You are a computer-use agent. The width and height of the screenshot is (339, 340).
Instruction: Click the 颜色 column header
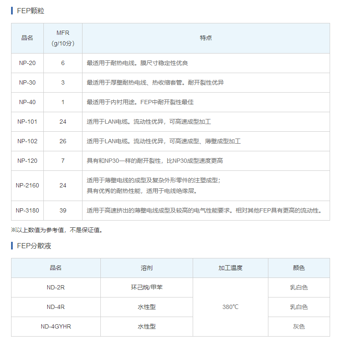[x=299, y=268]
